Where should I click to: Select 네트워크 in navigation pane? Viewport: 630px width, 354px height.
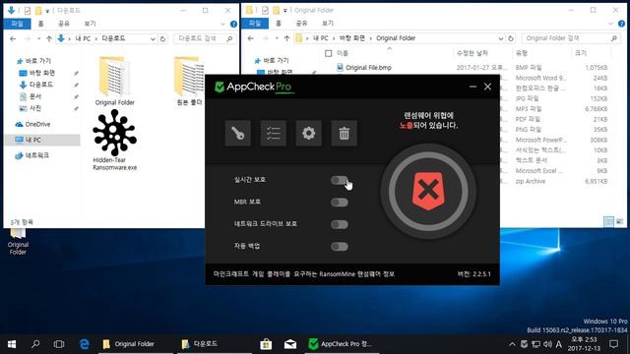[x=31, y=155]
